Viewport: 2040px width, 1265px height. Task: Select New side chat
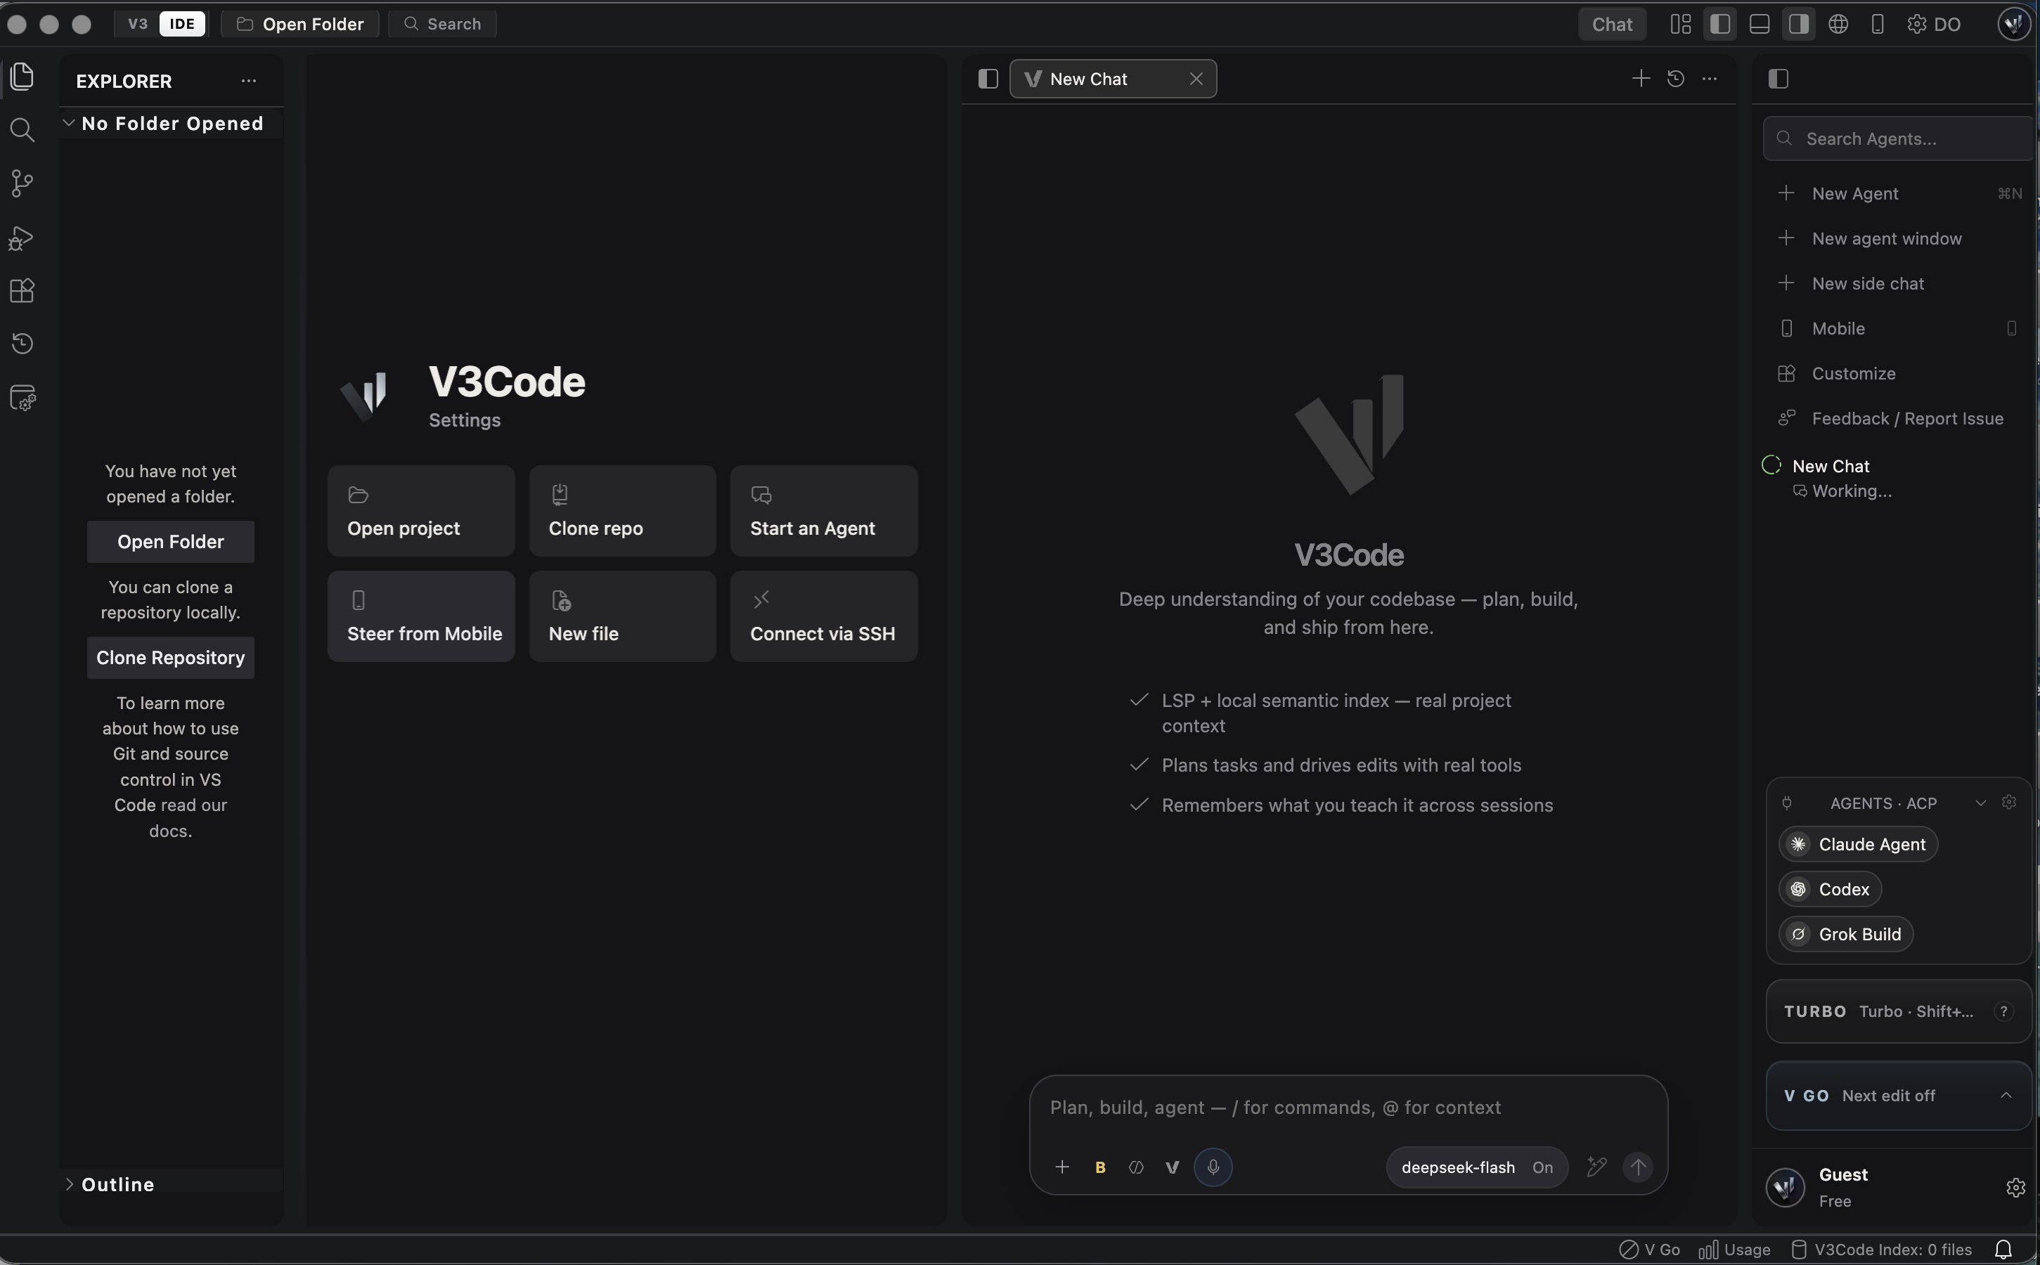(1898, 284)
